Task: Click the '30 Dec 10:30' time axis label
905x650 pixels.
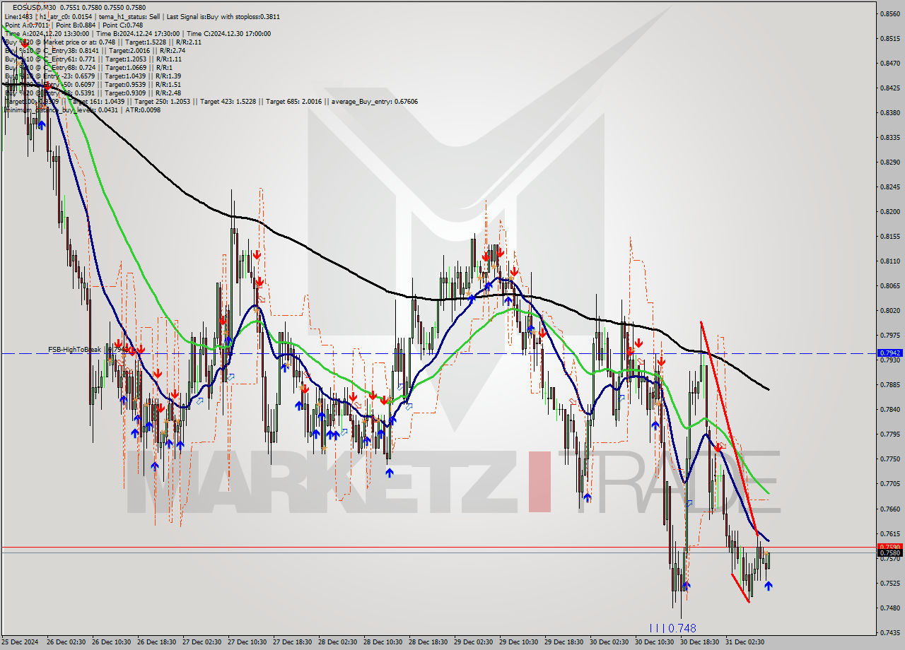Action: [654, 642]
